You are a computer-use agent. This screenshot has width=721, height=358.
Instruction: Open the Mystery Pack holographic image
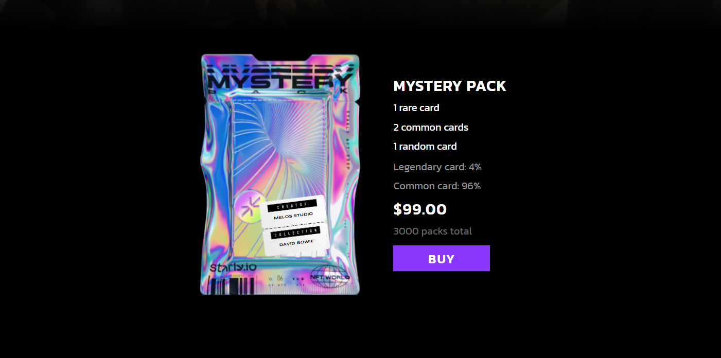(x=280, y=174)
